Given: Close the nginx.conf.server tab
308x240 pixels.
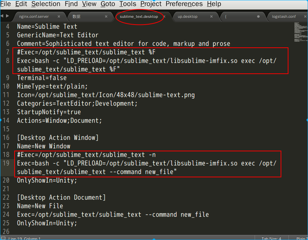Looking at the screenshot, I should tap(59, 16).
